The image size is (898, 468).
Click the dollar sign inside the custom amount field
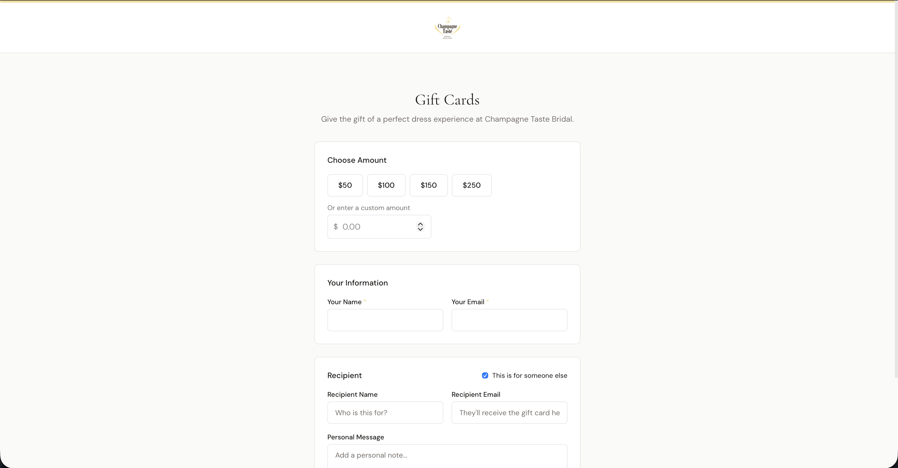[x=336, y=227]
